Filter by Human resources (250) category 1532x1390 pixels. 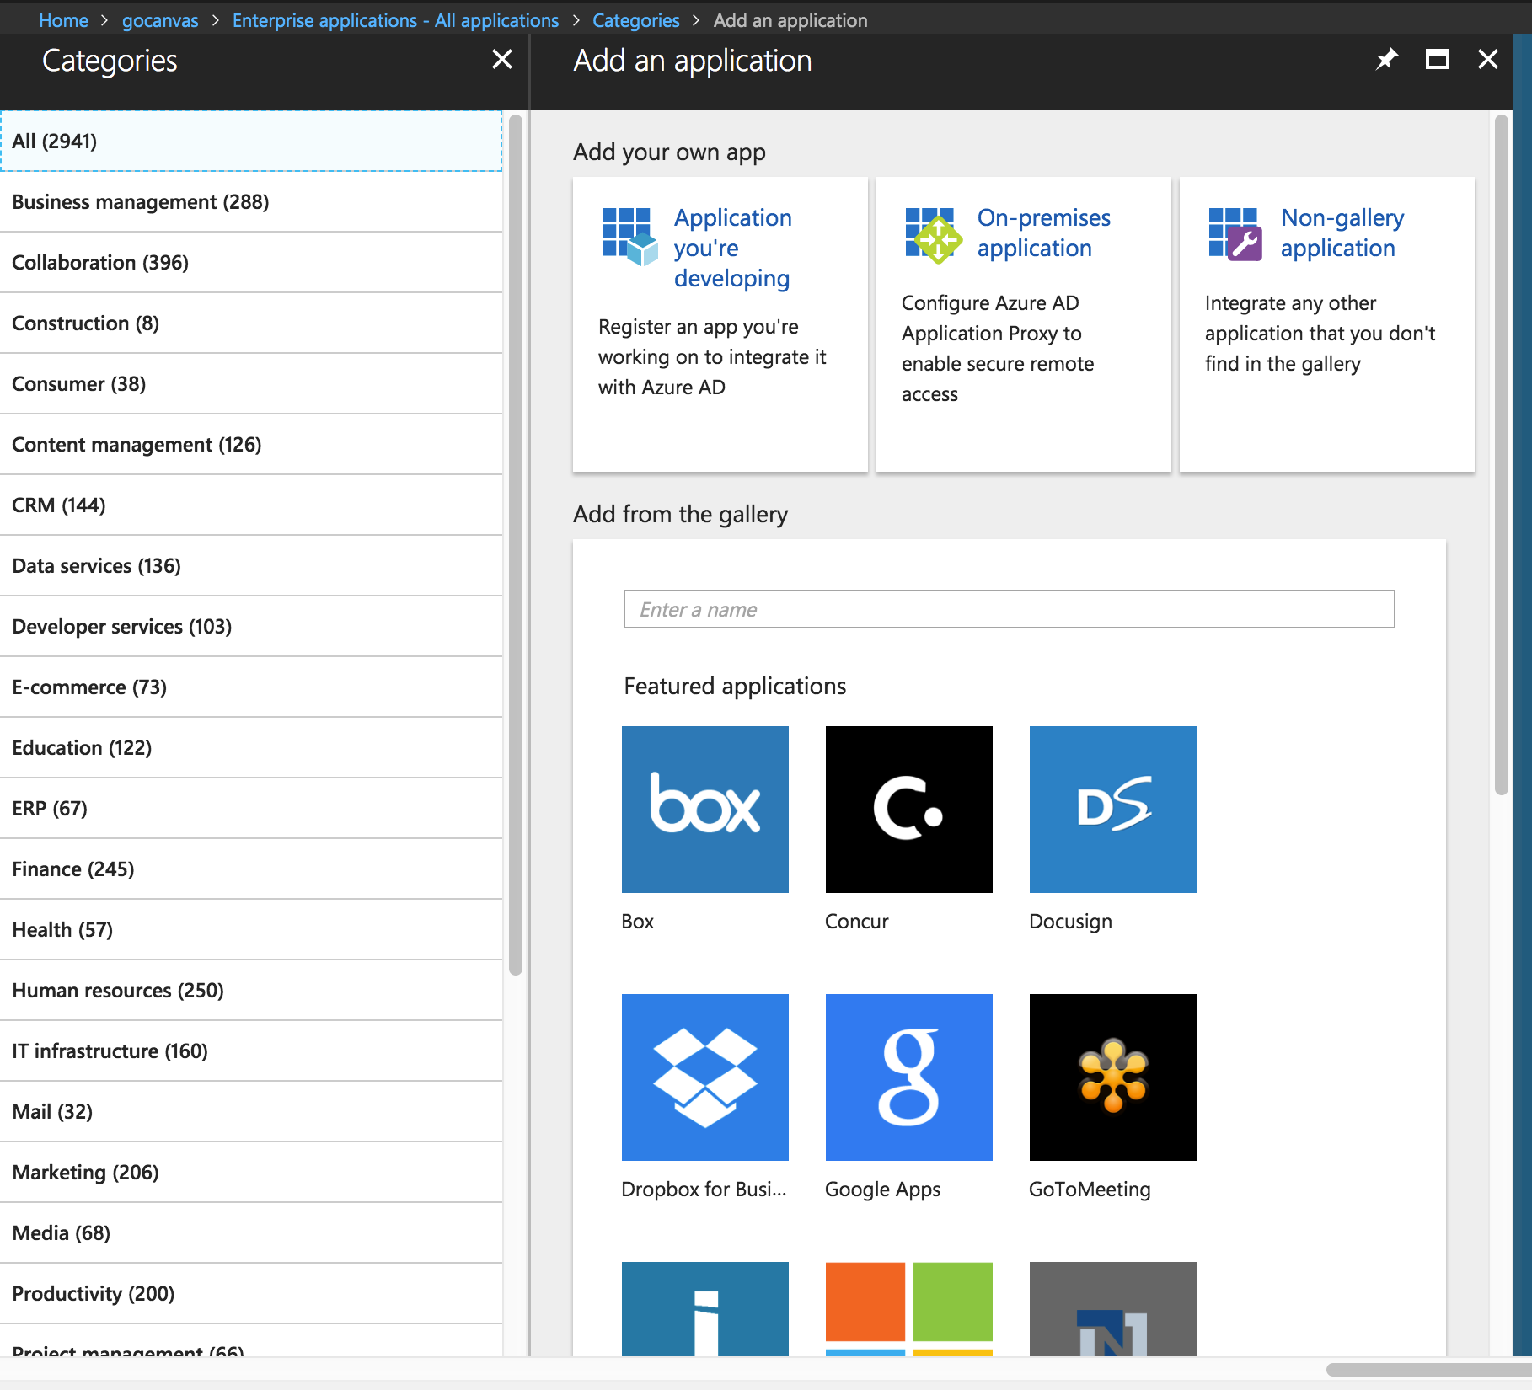[x=251, y=991]
